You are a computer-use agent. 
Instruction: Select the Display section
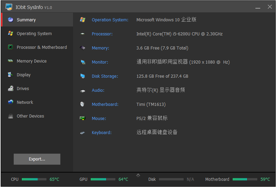click(x=37, y=75)
